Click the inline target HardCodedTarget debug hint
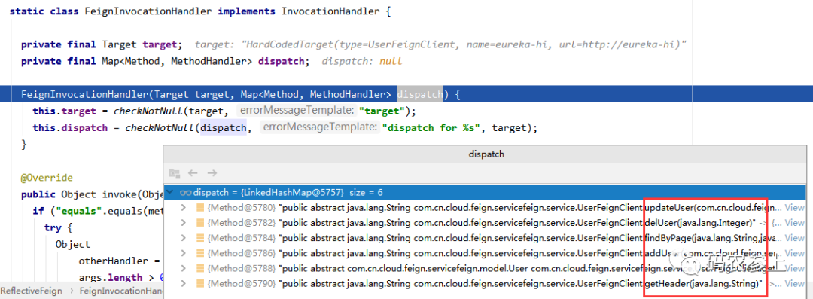Screen dimensions: 813x299 point(440,45)
